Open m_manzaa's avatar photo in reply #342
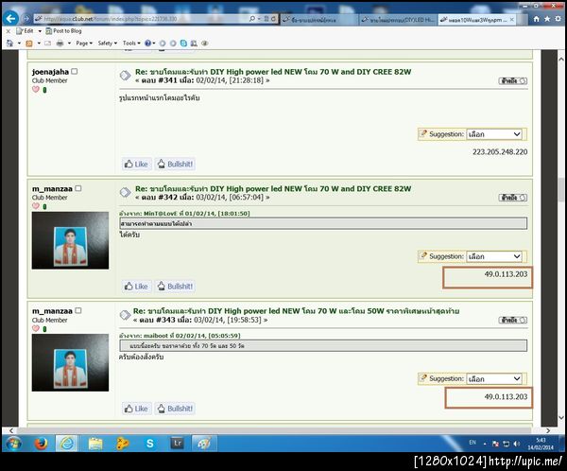The height and width of the screenshot is (471, 567). click(70, 240)
